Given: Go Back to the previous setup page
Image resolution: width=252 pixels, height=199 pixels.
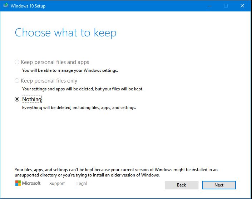Looking at the screenshot, I should click(x=182, y=185).
